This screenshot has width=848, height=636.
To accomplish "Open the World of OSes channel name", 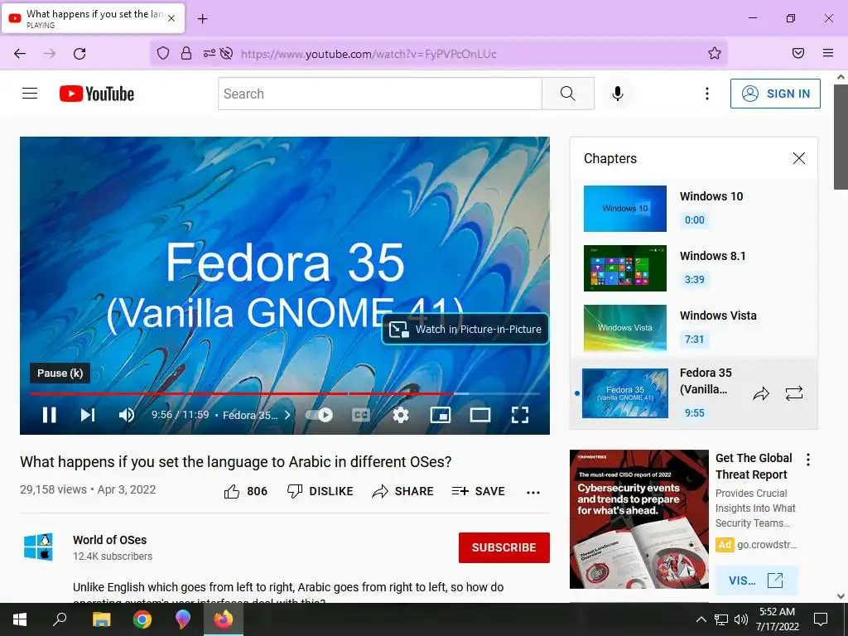I will click(110, 540).
